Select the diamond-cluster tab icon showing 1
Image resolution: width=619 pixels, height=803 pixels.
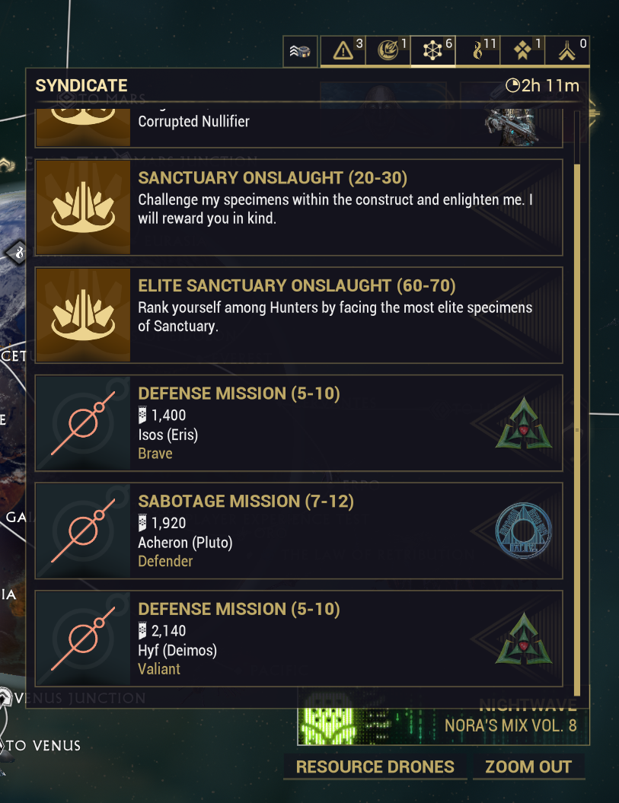click(x=522, y=51)
